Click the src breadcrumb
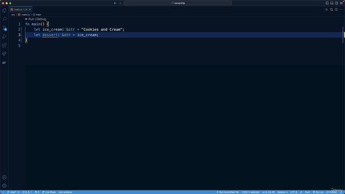 (x=13, y=15)
